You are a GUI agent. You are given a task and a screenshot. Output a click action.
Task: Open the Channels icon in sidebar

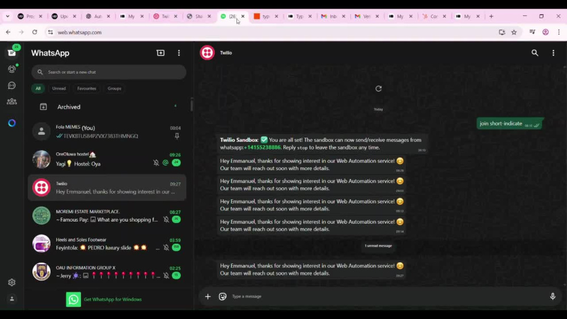[x=11, y=85]
